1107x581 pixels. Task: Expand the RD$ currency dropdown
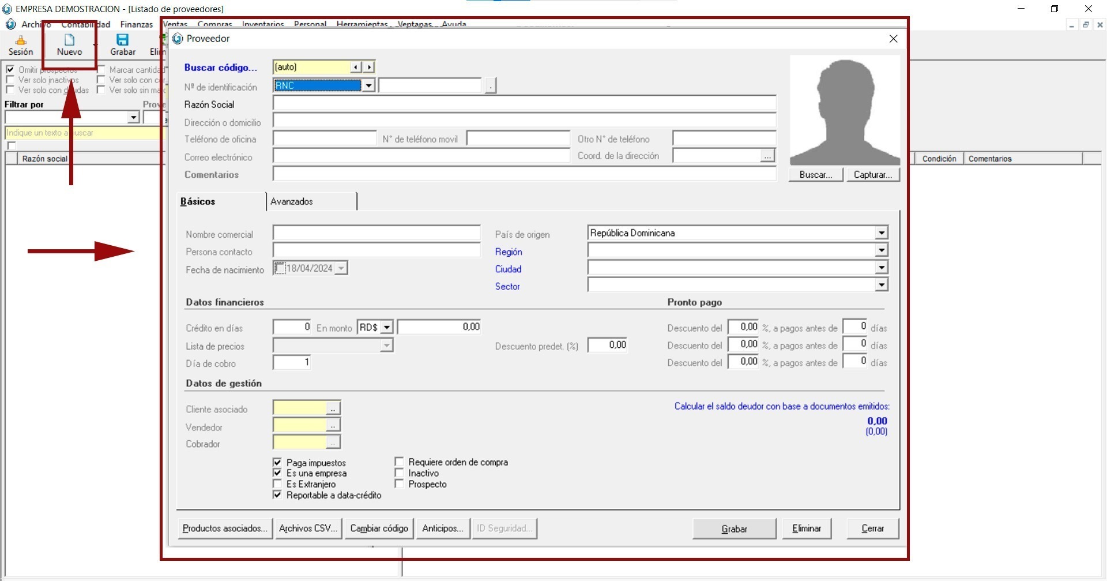[387, 328]
